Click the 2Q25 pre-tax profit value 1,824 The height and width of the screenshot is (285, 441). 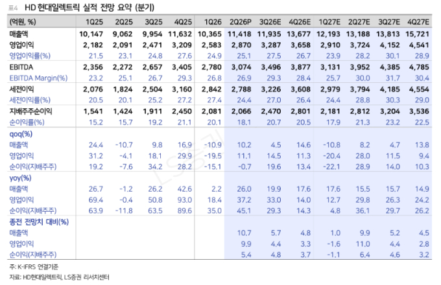point(123,89)
